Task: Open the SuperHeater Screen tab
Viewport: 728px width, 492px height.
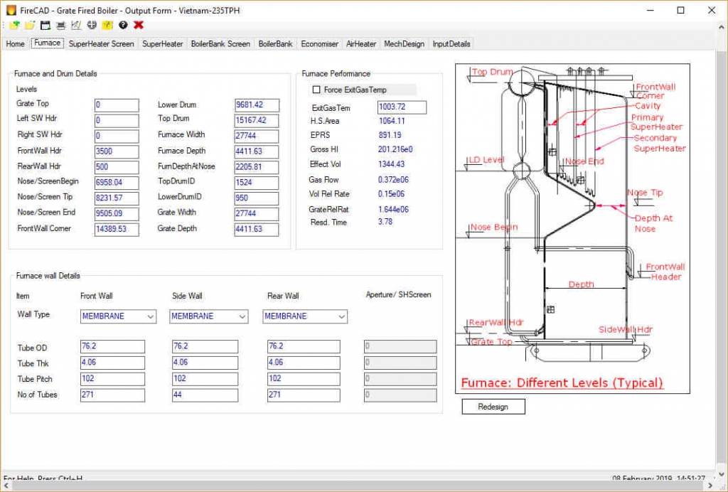Action: point(101,43)
